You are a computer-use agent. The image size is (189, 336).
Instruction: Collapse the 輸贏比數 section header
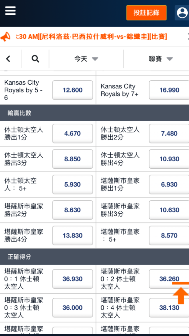[95, 113]
